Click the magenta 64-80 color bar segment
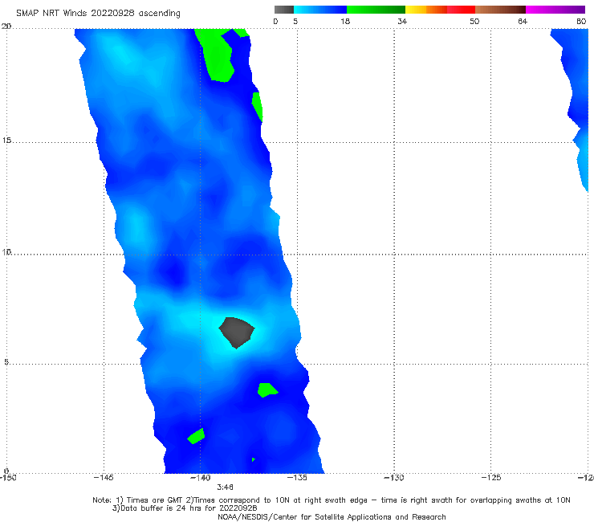 pos(555,10)
